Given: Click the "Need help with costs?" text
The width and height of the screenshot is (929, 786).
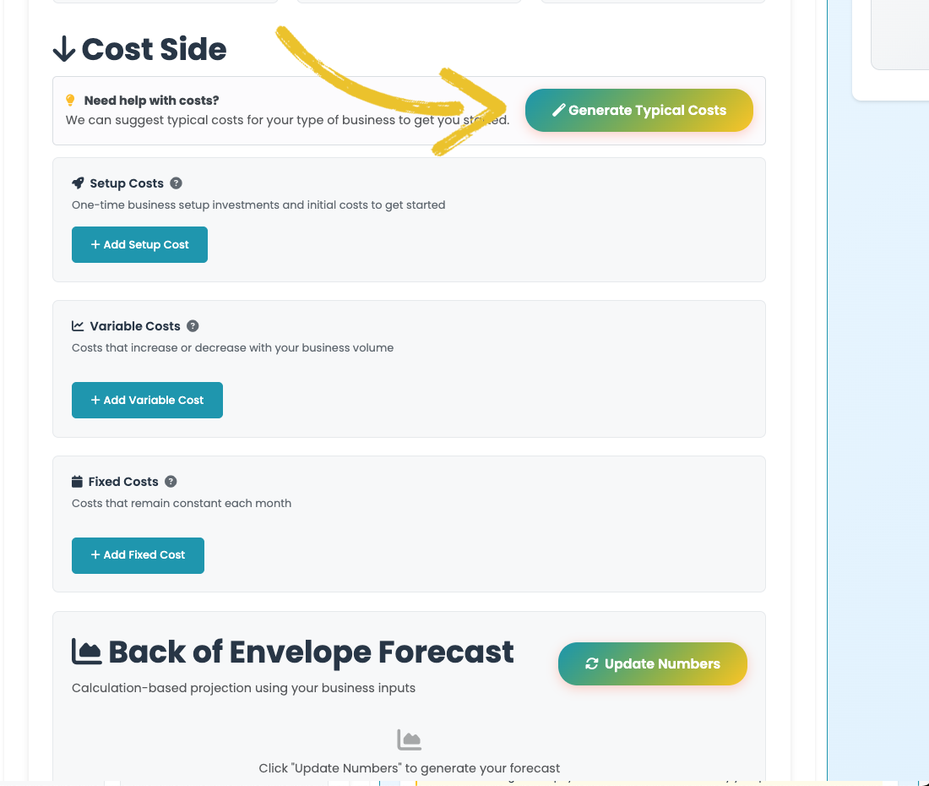Looking at the screenshot, I should click(151, 101).
